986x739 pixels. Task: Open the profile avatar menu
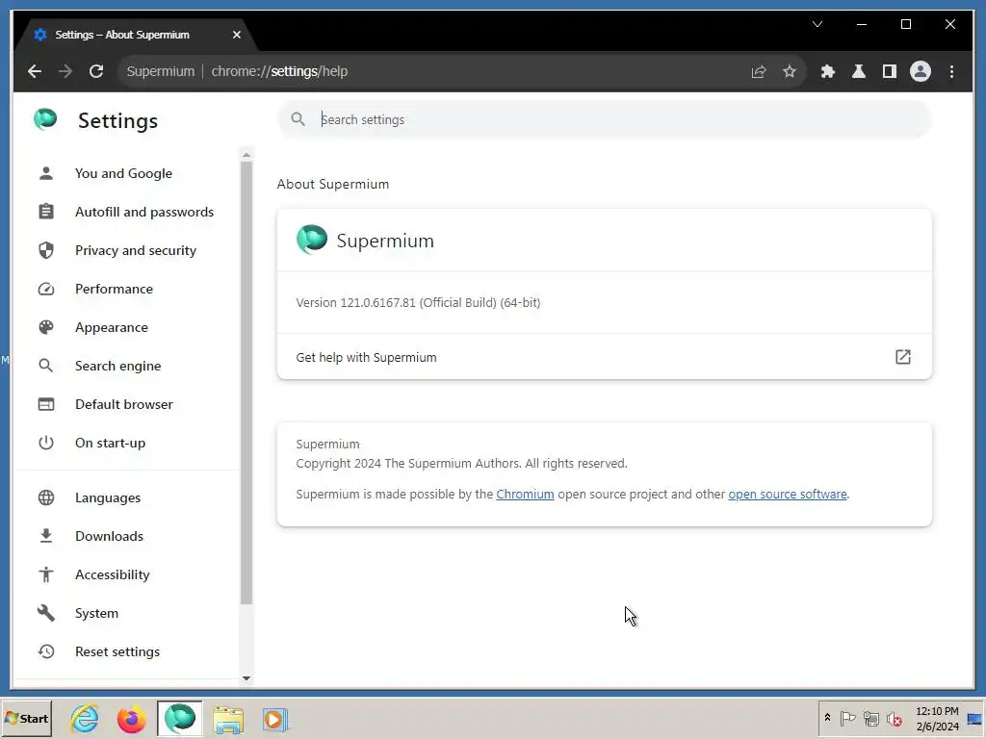(921, 71)
